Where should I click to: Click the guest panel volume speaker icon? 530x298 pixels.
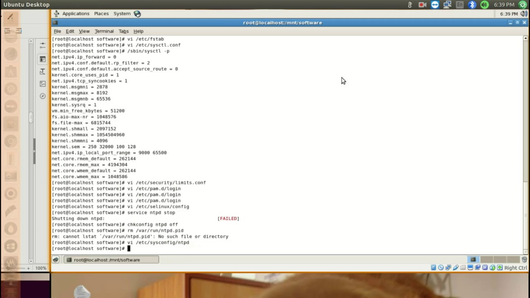(524, 14)
